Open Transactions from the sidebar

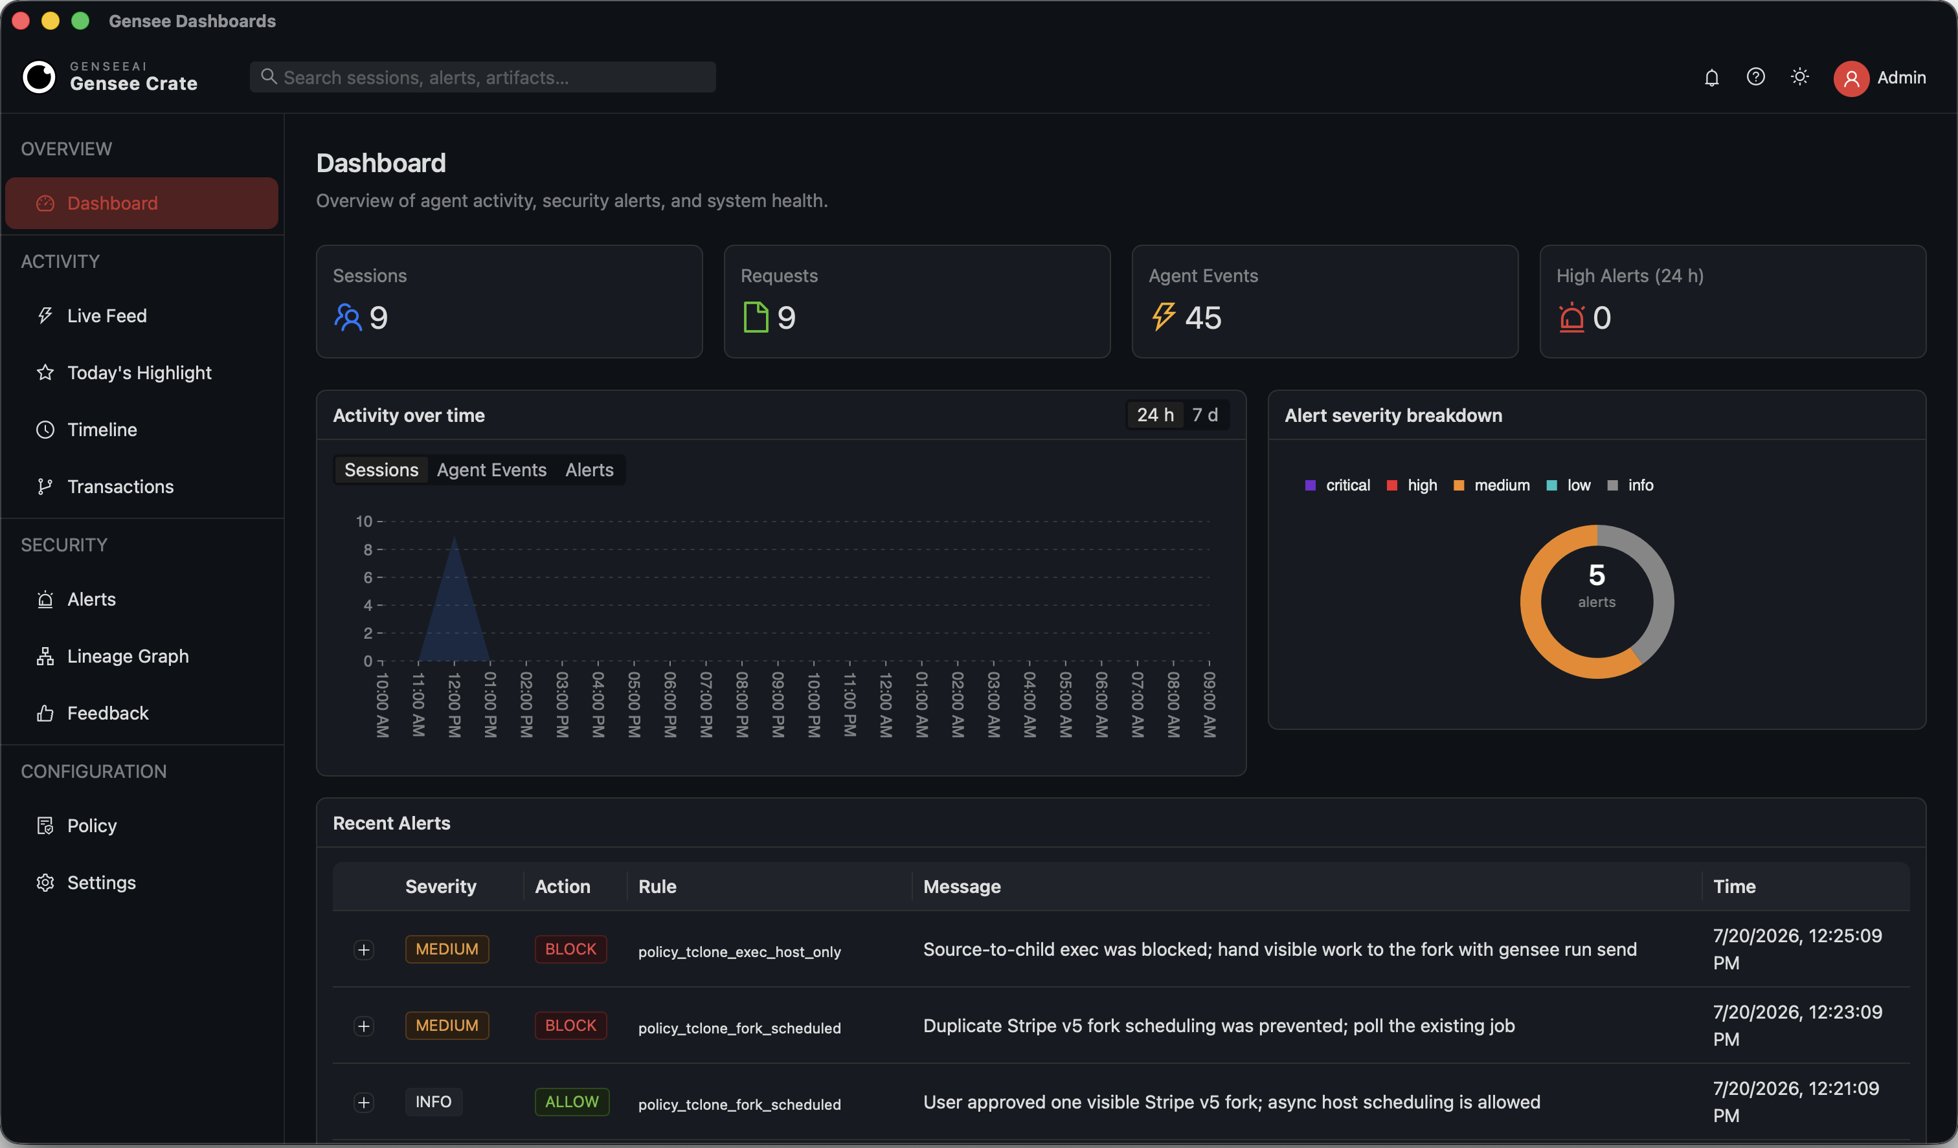pos(141,486)
